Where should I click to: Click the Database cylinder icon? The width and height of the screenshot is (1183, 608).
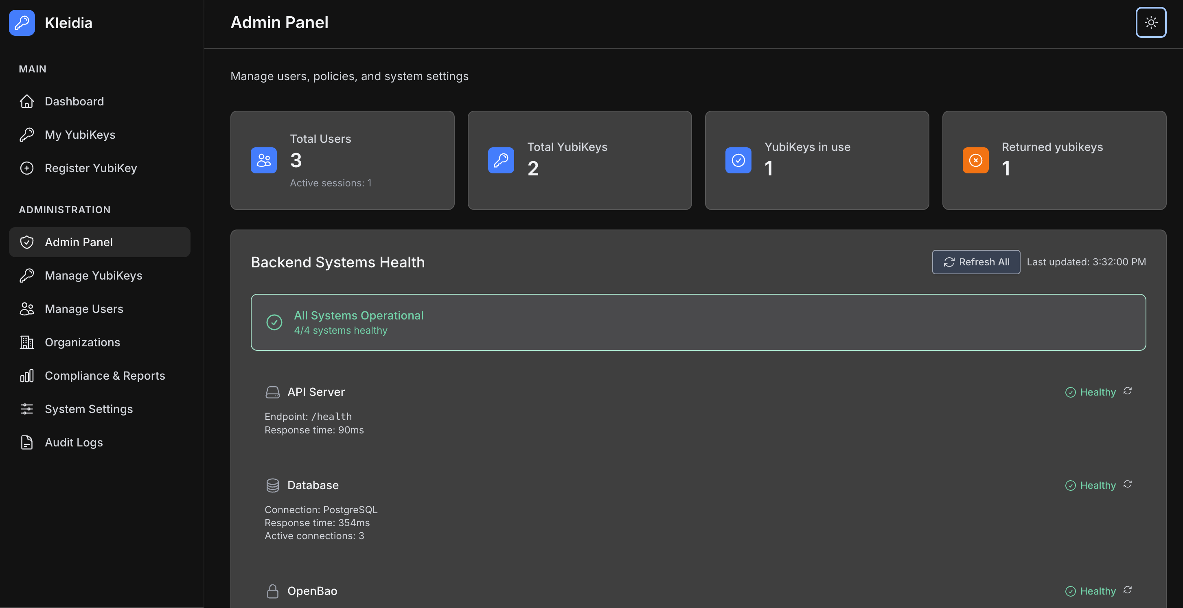point(272,486)
